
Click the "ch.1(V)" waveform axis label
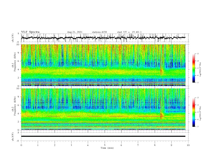pyautogui.click(x=13, y=38)
